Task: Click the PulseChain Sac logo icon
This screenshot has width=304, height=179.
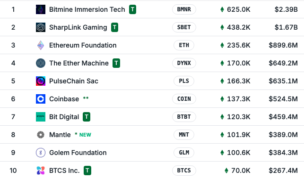Action: point(41,81)
